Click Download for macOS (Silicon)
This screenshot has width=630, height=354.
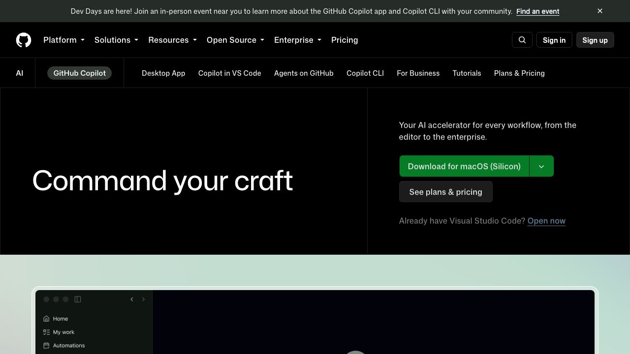pos(464,166)
